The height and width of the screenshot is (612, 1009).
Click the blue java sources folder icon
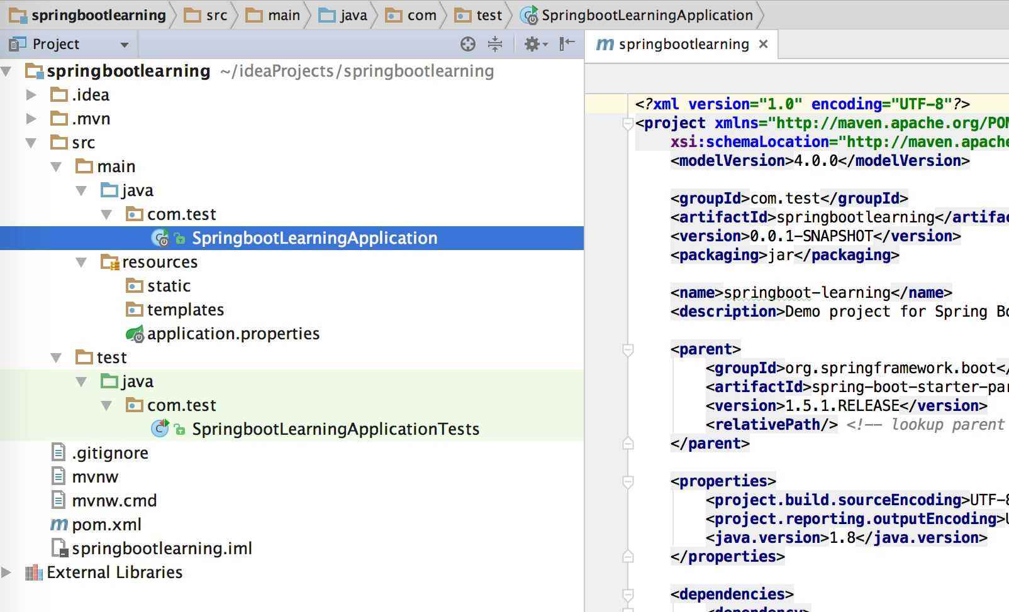[x=109, y=190]
